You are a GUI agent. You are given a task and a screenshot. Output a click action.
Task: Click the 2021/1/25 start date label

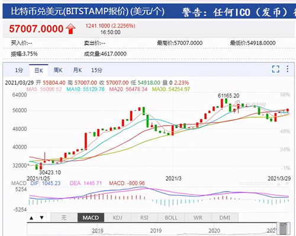click(x=38, y=179)
